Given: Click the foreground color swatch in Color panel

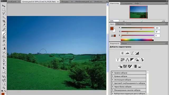Looking at the screenshot, I should (x=112, y=28).
